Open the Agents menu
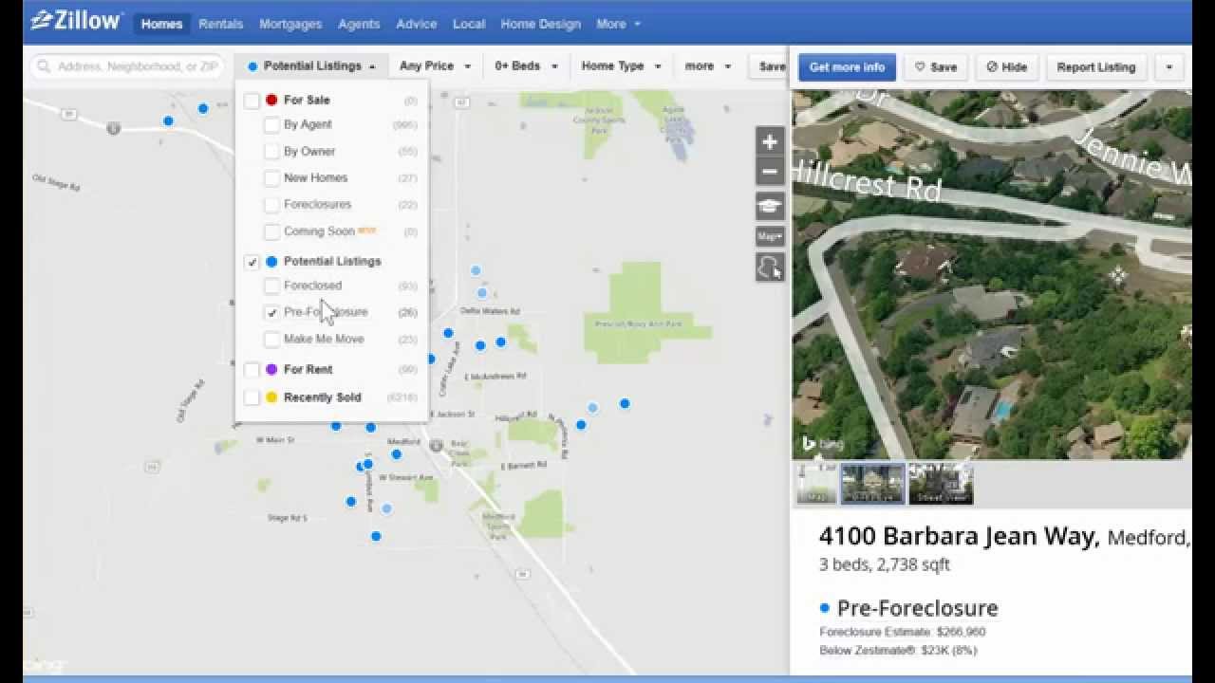1215x683 pixels. [359, 24]
